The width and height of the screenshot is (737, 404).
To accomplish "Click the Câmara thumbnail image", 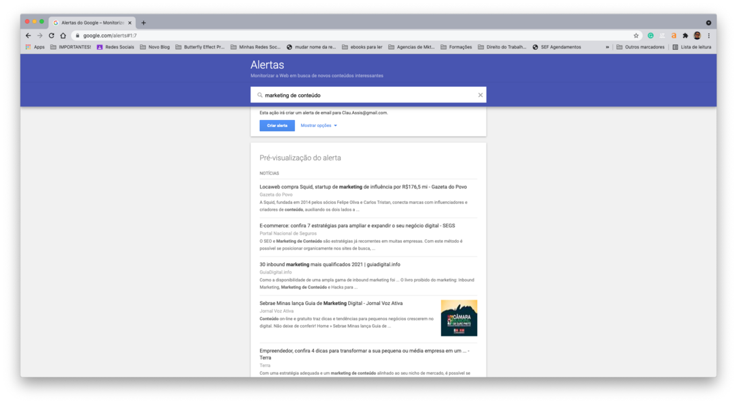I will (x=459, y=318).
